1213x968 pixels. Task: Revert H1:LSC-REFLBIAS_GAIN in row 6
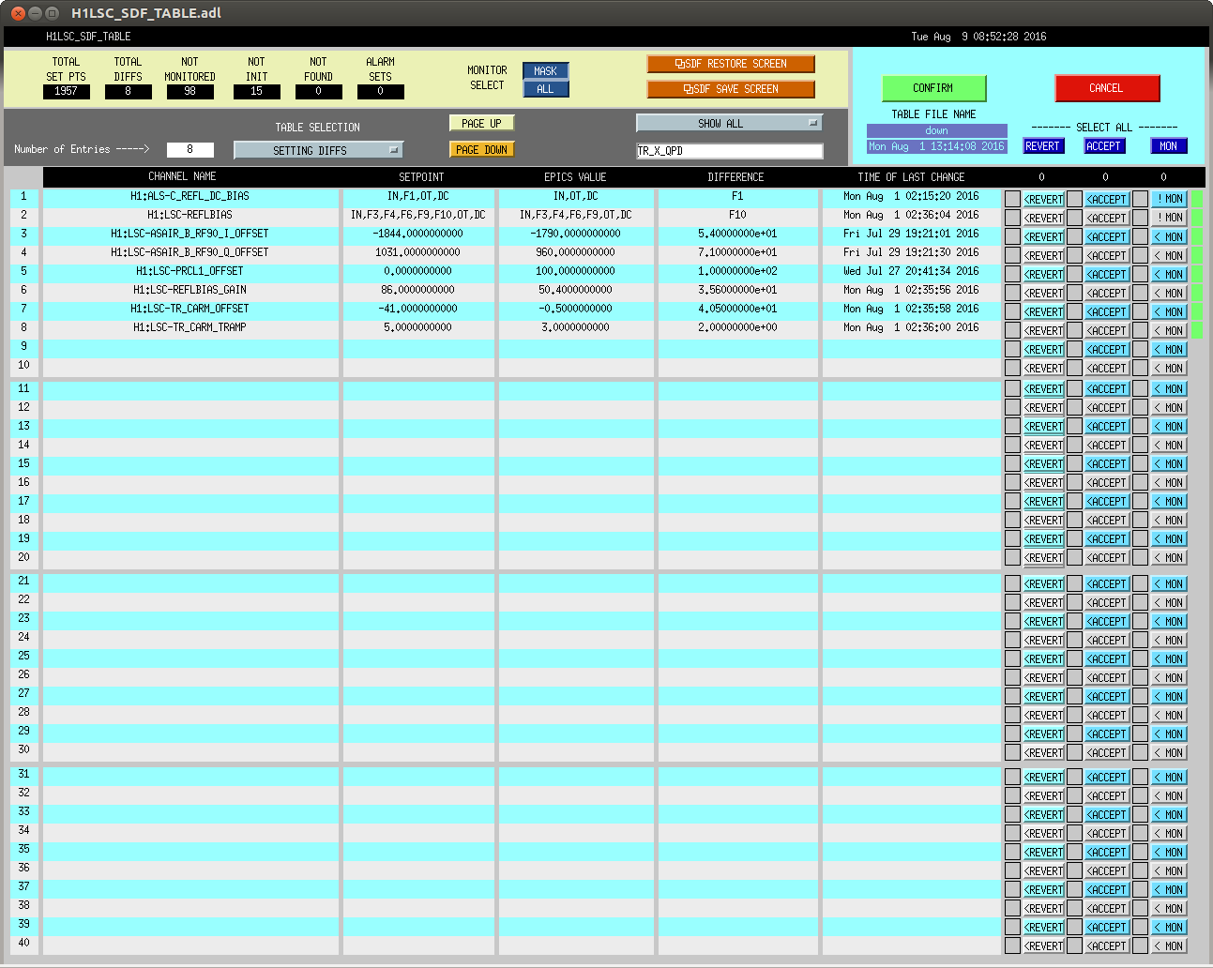pyautogui.click(x=1043, y=294)
